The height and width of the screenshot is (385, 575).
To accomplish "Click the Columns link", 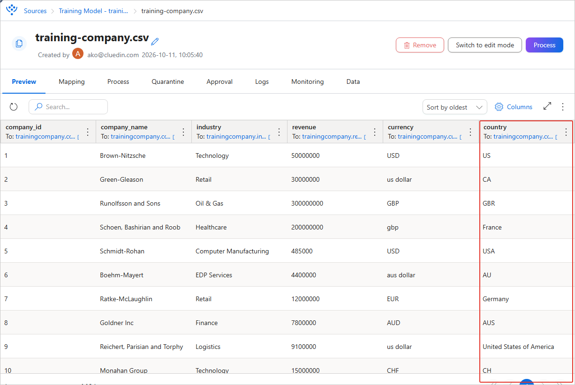I will [x=520, y=107].
